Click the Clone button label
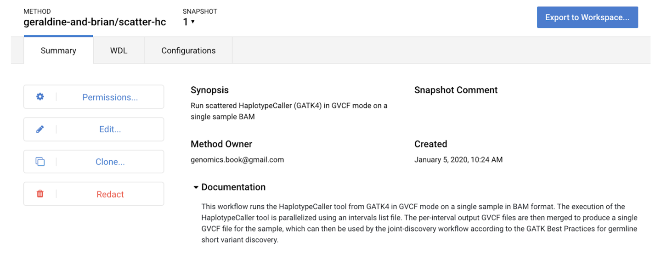 (x=110, y=162)
